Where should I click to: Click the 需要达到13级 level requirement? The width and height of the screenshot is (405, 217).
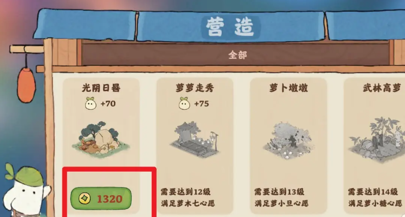click(279, 192)
